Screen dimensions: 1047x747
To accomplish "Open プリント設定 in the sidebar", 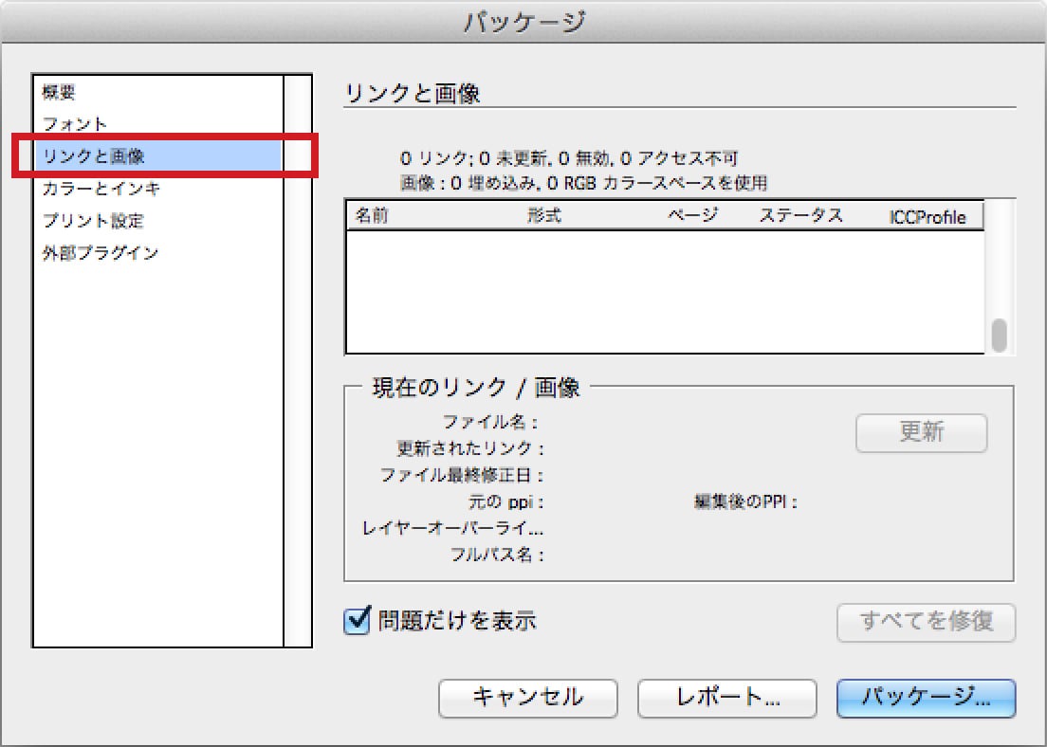I will [x=93, y=221].
